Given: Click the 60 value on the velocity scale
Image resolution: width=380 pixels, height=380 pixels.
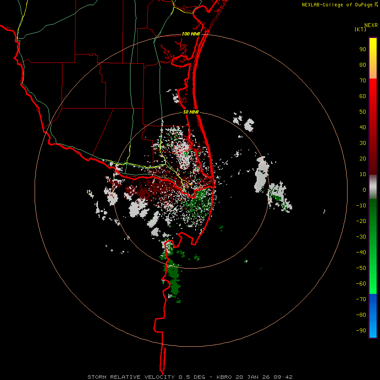Looking at the screenshot, I should [363, 96].
